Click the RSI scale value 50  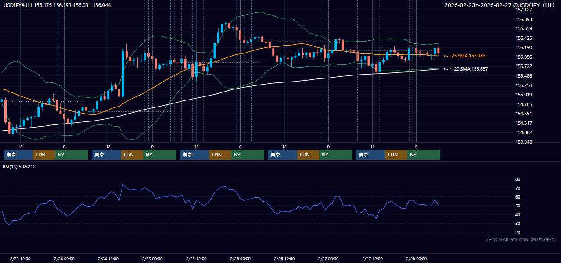coord(518,206)
